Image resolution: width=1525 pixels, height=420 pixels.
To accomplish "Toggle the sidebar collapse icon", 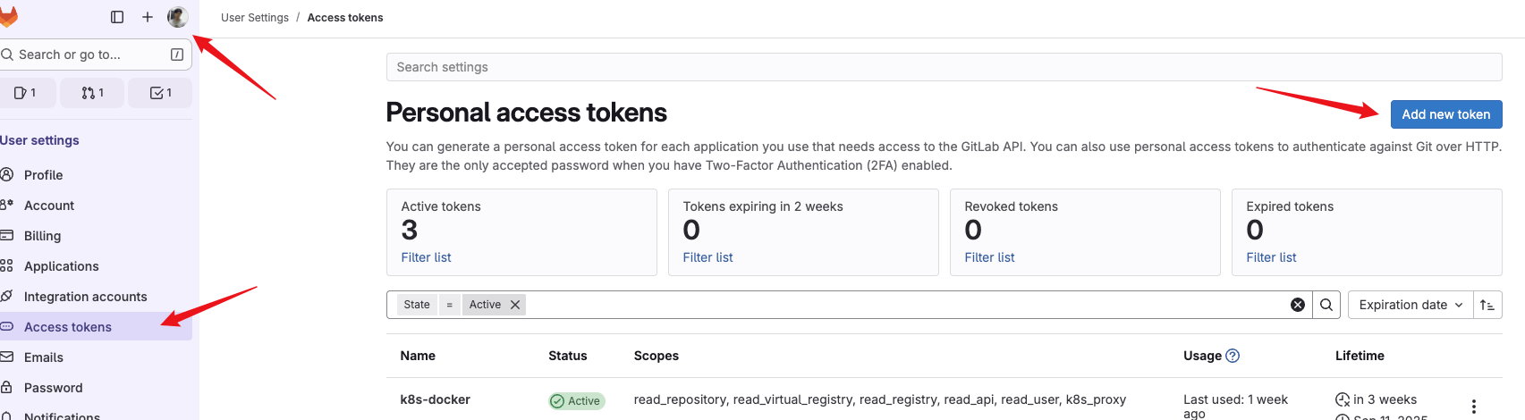I will [117, 17].
